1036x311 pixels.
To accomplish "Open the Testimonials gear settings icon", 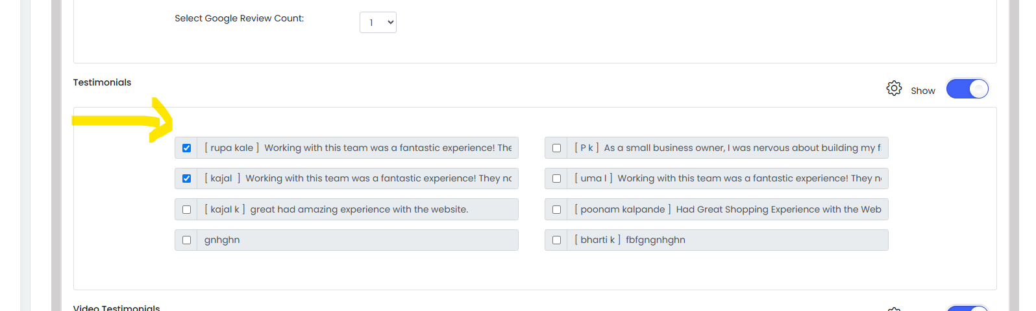I will coord(894,89).
